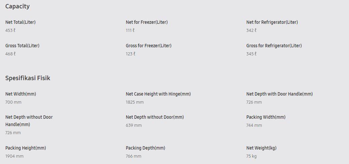
Task: Select the Net Total(Liter) label
Action: click(x=20, y=22)
